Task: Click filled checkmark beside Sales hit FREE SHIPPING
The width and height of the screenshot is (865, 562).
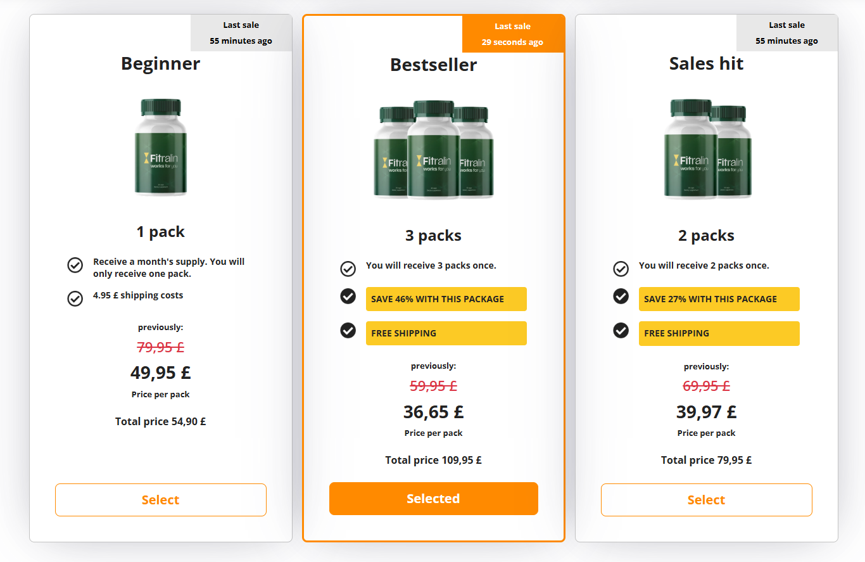Action: (x=621, y=330)
